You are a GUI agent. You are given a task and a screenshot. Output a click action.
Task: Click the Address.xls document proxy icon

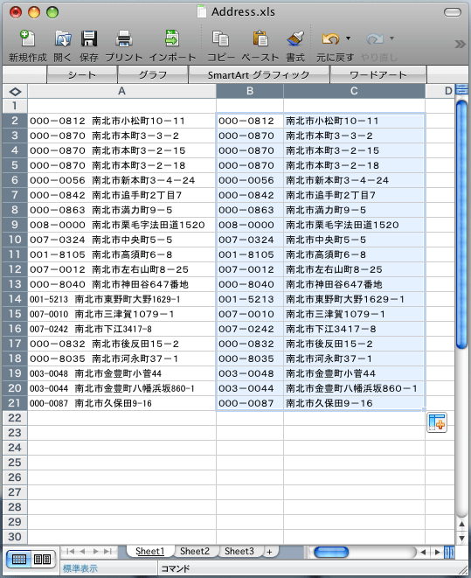[x=202, y=11]
